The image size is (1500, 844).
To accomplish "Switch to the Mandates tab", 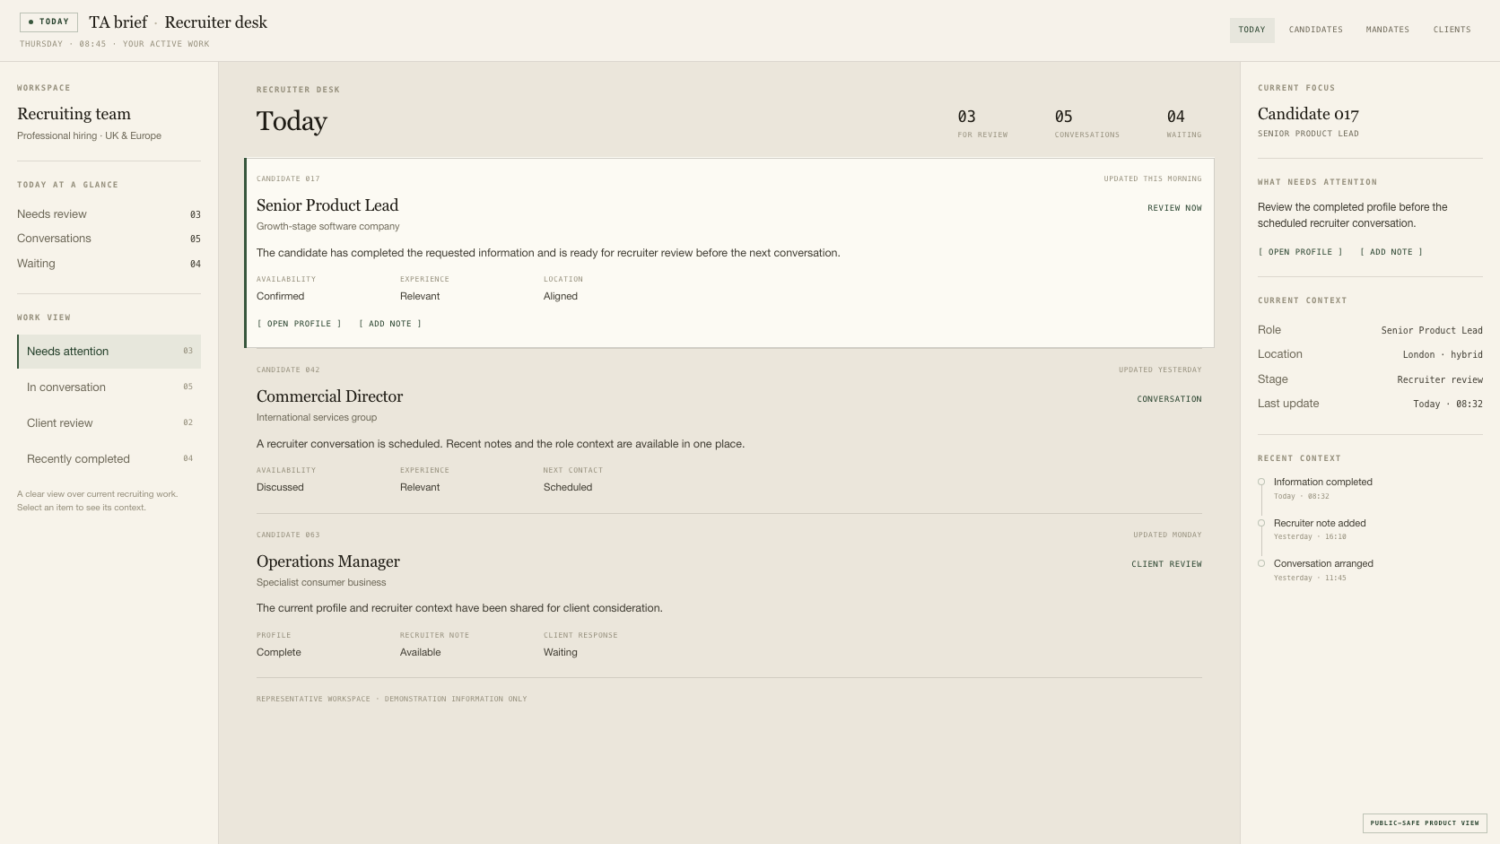I will click(1387, 30).
